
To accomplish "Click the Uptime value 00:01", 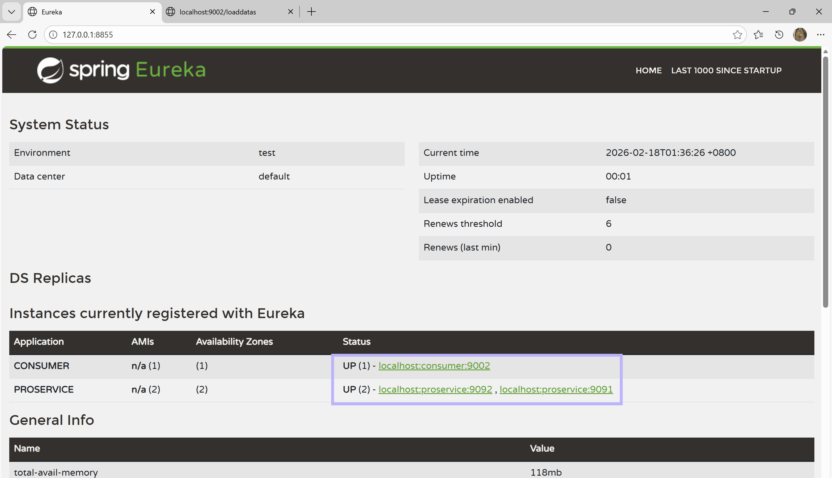I will pyautogui.click(x=618, y=176).
